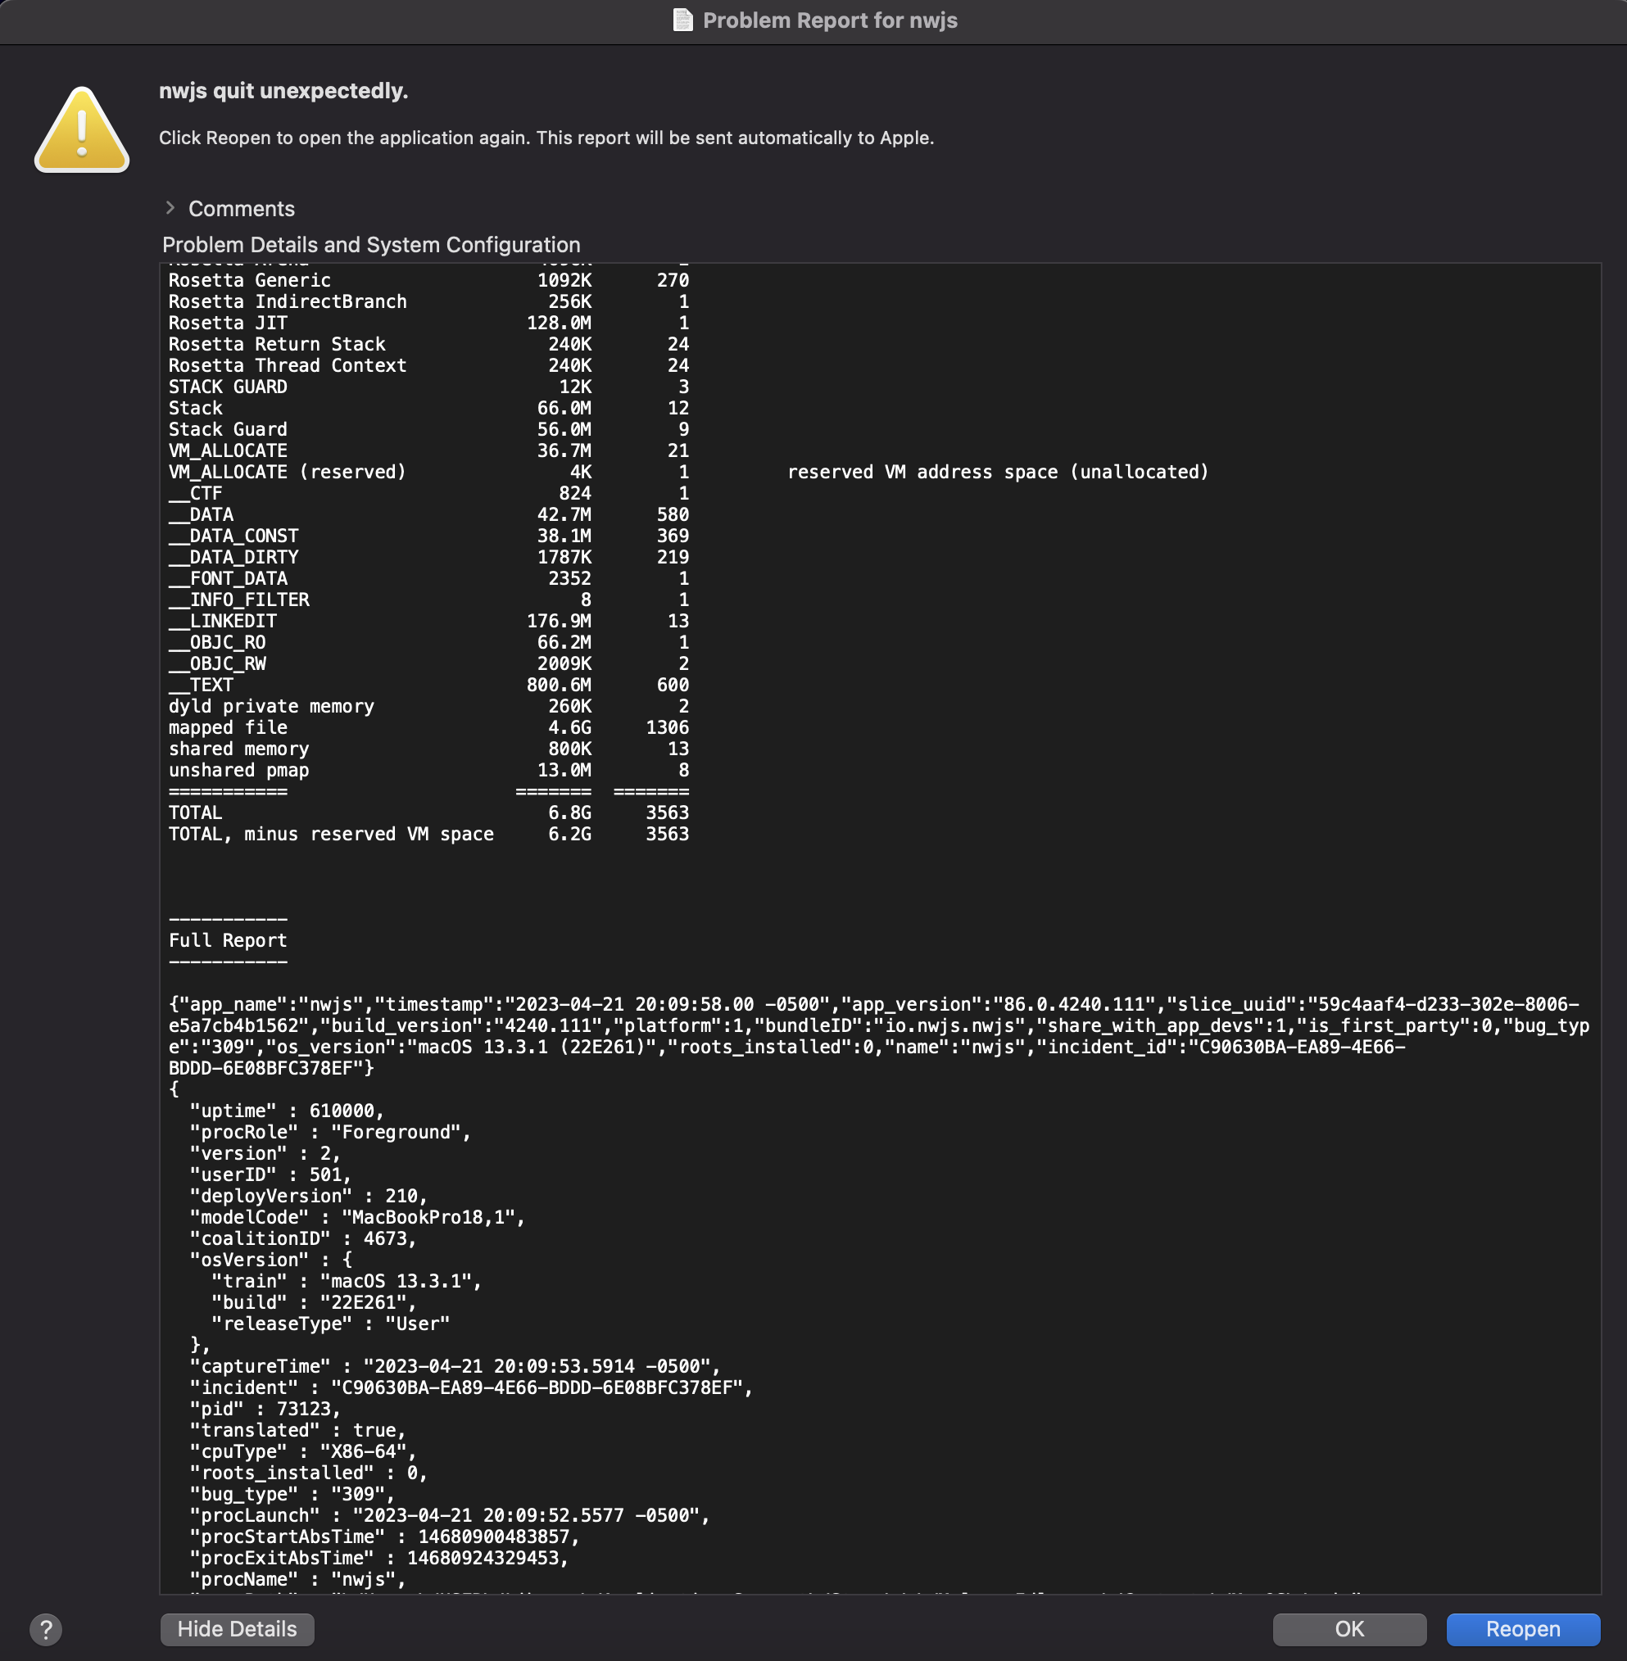Click the '__CTF' row
Viewport: 1627px width, 1661px height.
[428, 493]
